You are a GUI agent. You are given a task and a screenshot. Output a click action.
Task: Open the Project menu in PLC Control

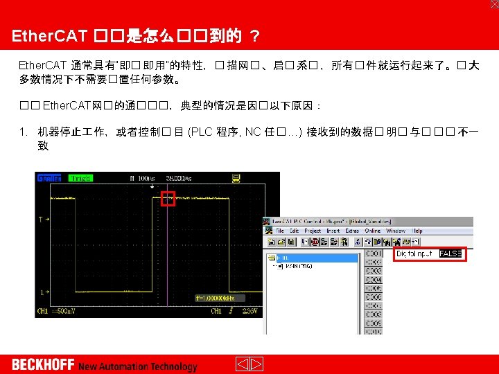click(313, 231)
